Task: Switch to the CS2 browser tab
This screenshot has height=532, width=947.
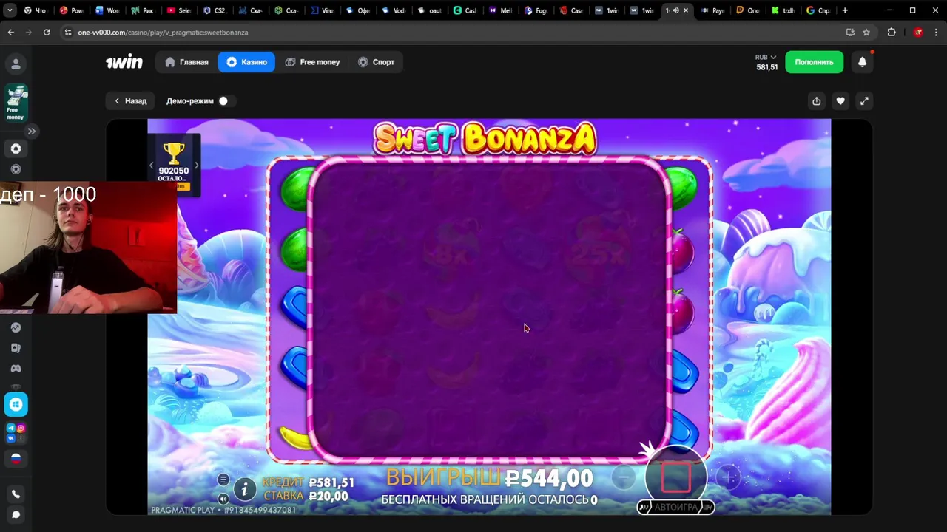Action: [x=214, y=10]
